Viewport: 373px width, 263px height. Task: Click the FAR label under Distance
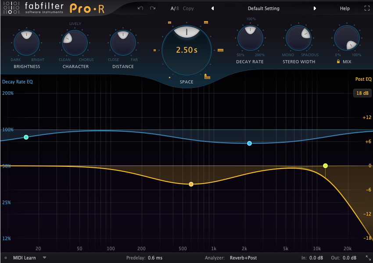tap(134, 60)
